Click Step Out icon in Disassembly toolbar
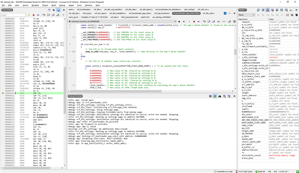Image resolution: width=299 pixels, height=173 pixels. tap(53, 15)
